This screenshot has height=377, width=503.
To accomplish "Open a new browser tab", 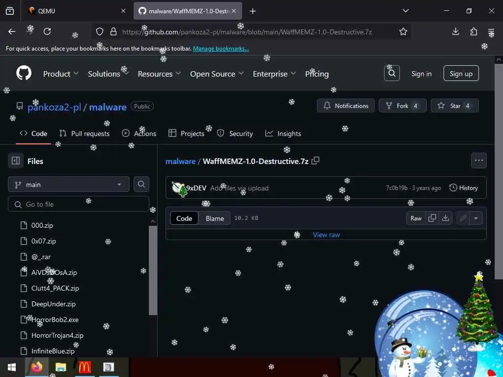I will click(x=253, y=11).
